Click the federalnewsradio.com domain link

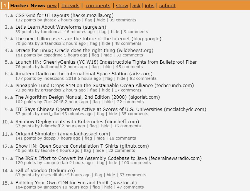coord(175,158)
